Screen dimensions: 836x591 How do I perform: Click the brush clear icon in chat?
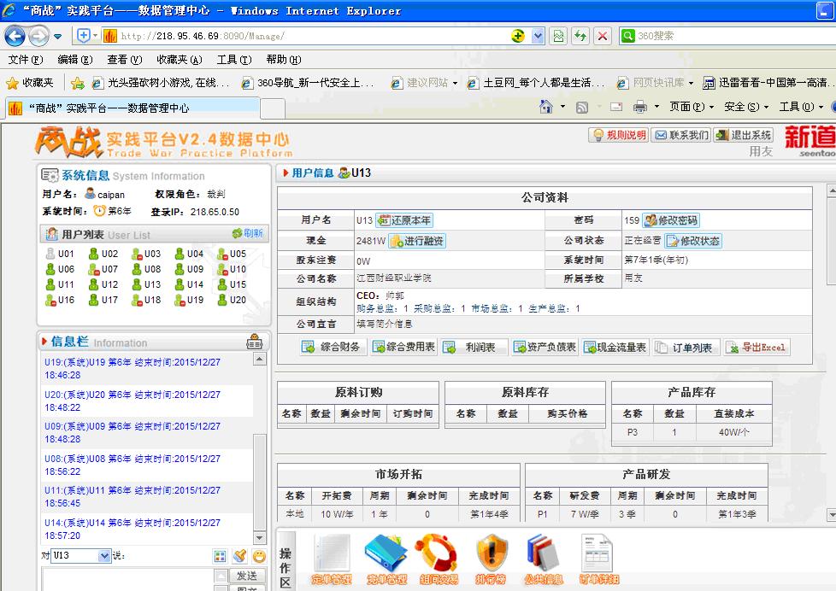[240, 556]
